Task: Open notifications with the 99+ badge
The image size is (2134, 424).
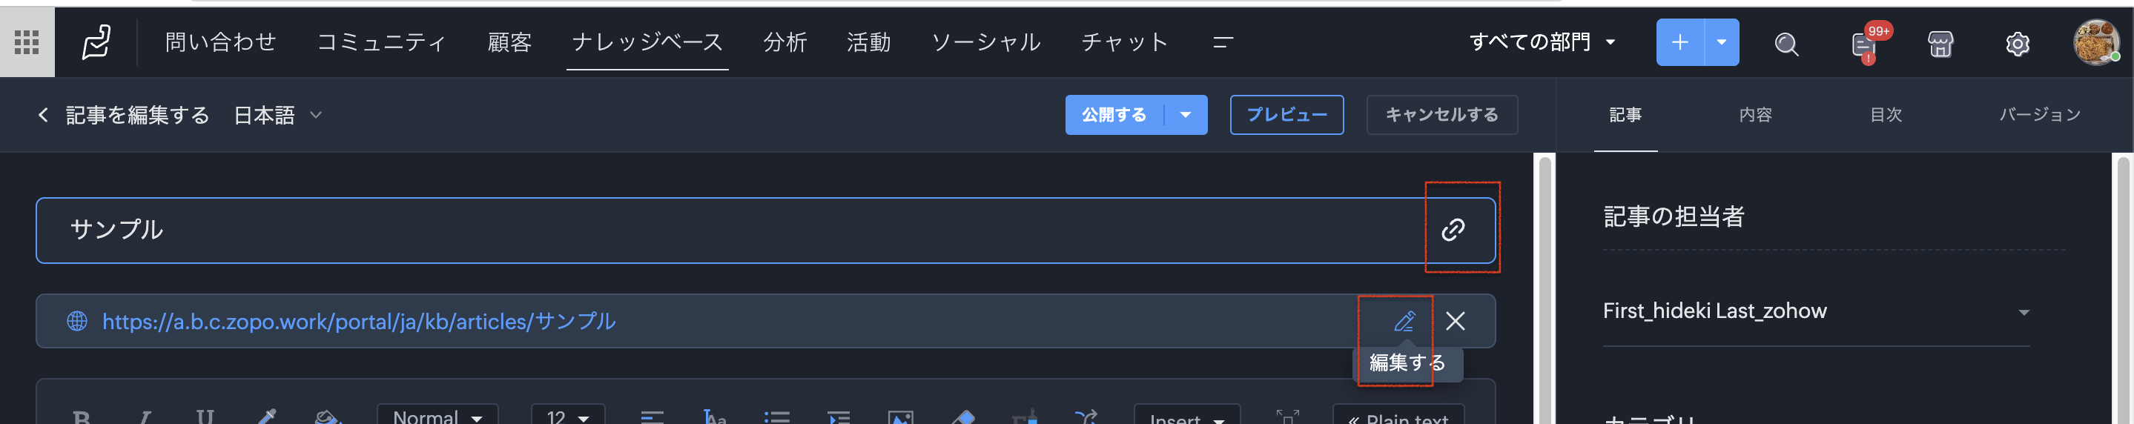Action: click(x=1863, y=44)
